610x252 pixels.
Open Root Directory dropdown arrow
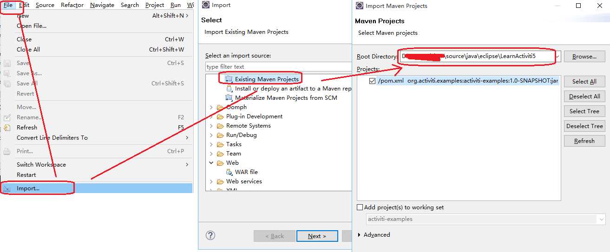tap(558, 57)
